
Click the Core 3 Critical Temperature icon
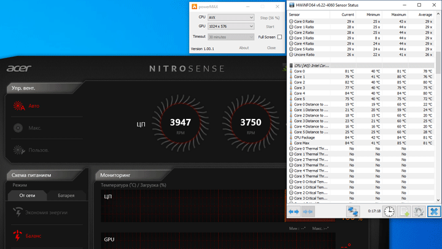point(291,198)
